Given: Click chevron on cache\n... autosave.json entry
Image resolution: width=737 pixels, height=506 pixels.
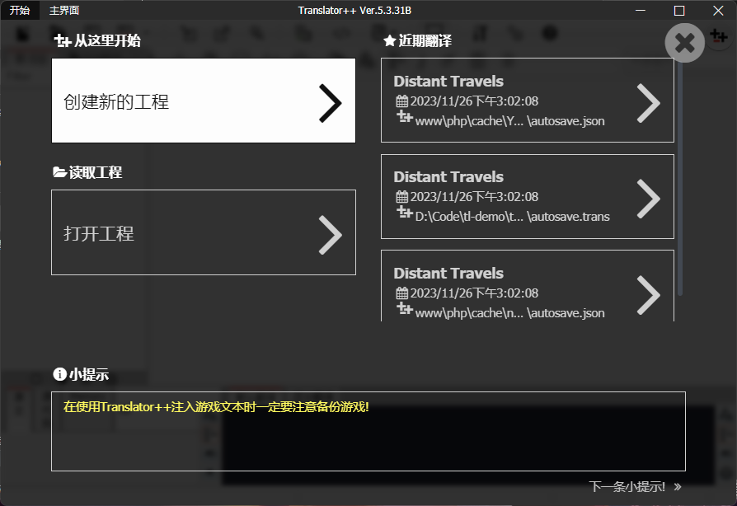Looking at the screenshot, I should (649, 295).
